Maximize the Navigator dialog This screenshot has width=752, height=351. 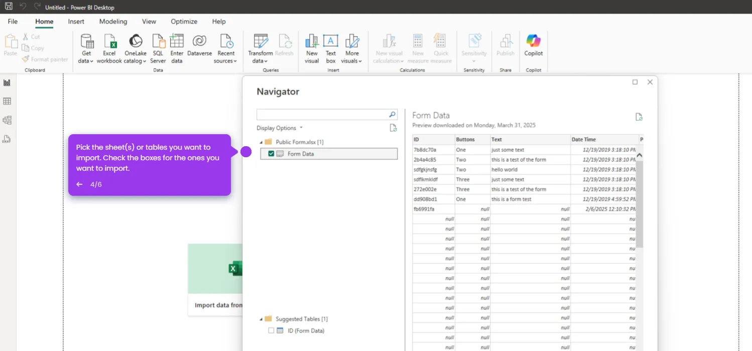pyautogui.click(x=635, y=82)
